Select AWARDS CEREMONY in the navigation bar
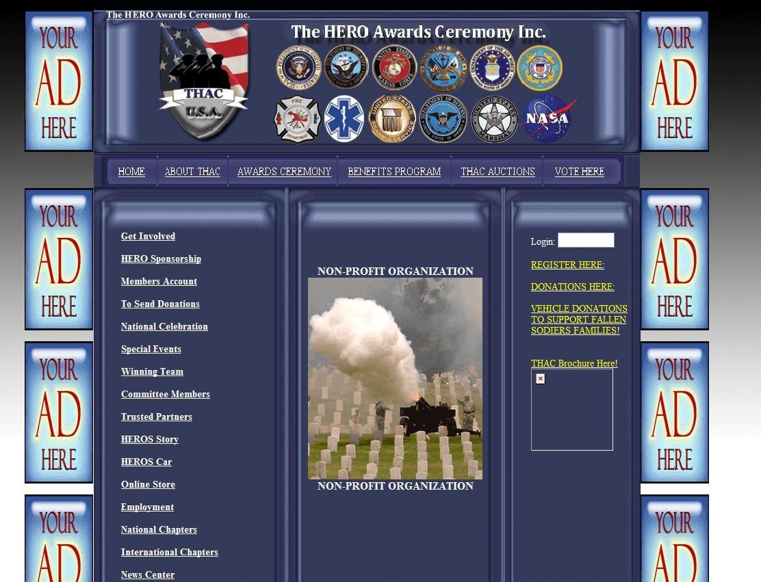This screenshot has height=582, width=761. [x=284, y=171]
